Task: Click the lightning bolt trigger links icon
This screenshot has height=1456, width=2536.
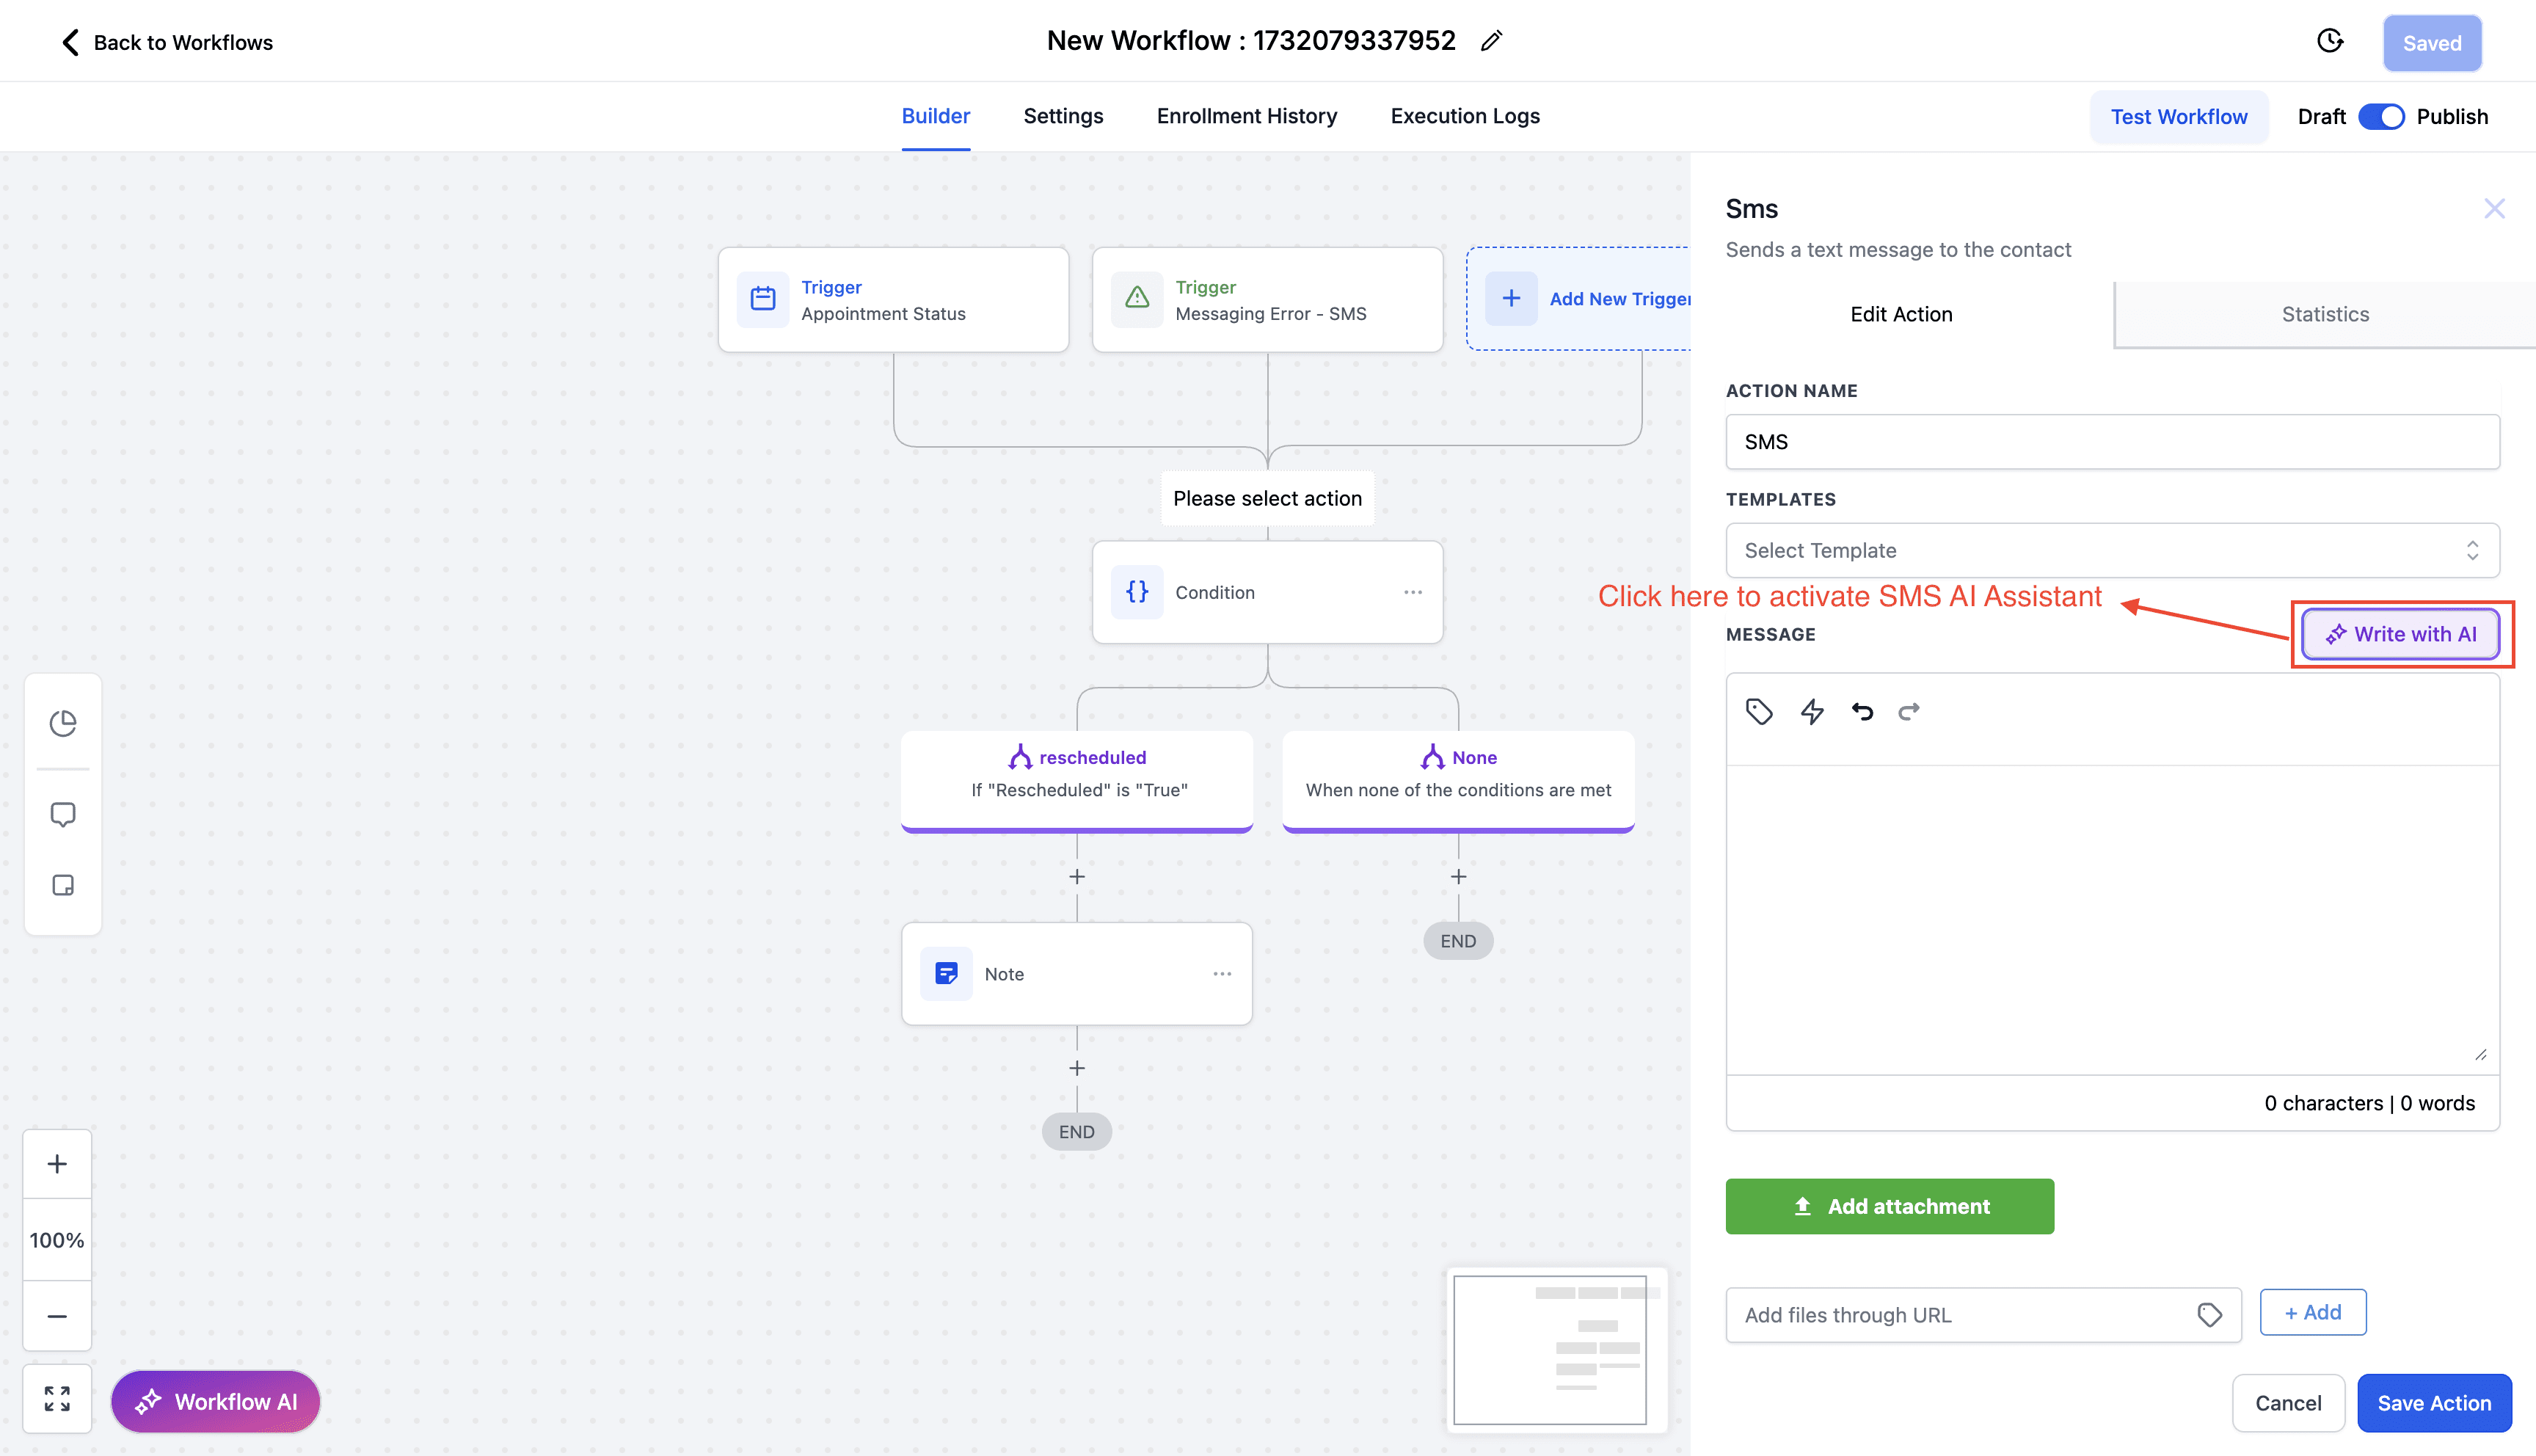Action: tap(1811, 711)
